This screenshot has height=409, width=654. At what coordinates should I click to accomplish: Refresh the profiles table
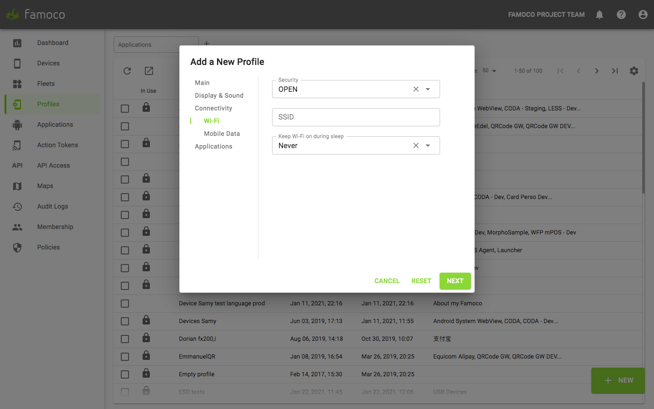127,71
